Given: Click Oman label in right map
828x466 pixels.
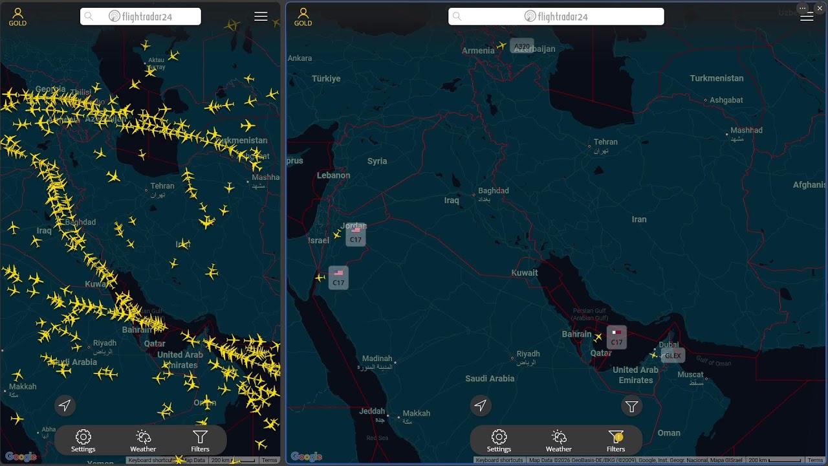Looking at the screenshot, I should [669, 432].
